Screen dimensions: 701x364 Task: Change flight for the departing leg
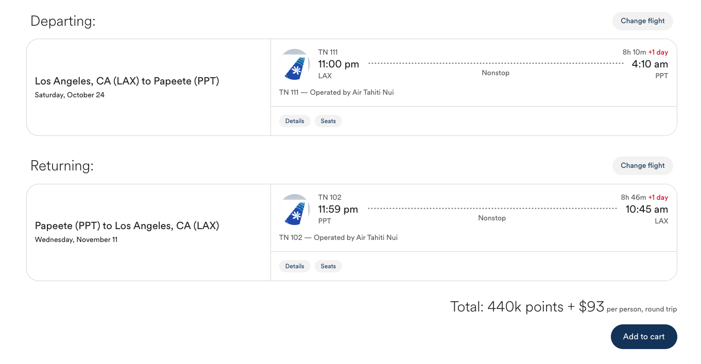642,21
